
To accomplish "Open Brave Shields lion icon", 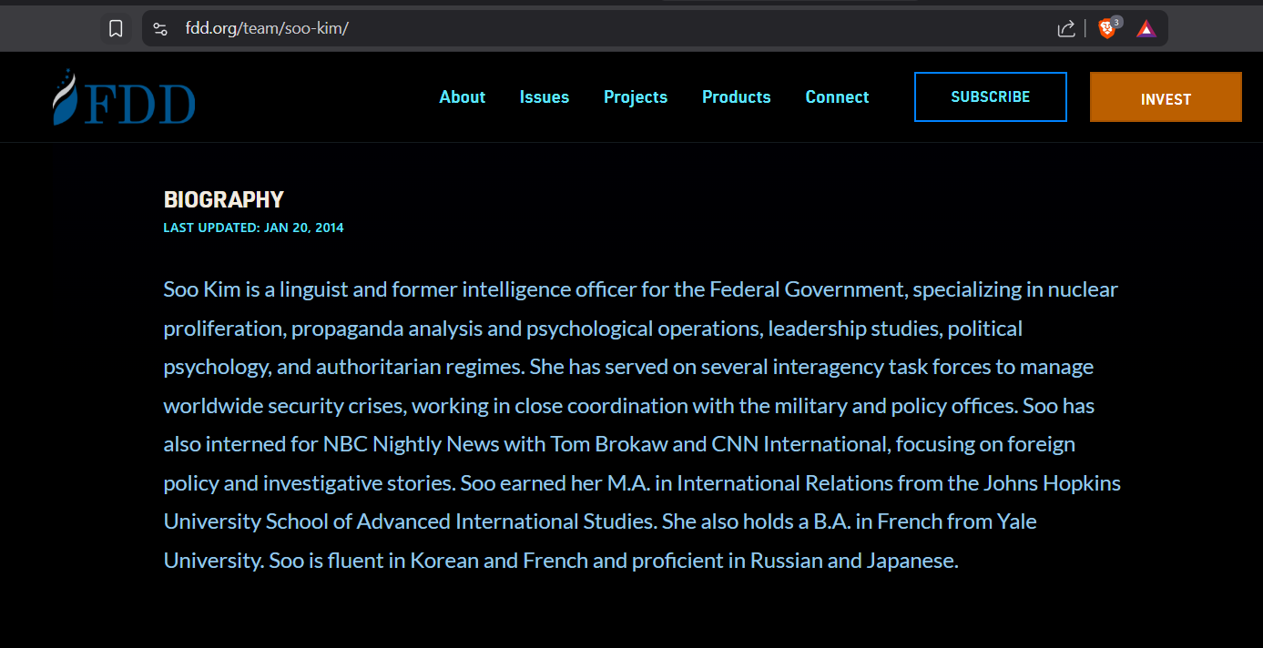I will 1107,29.
